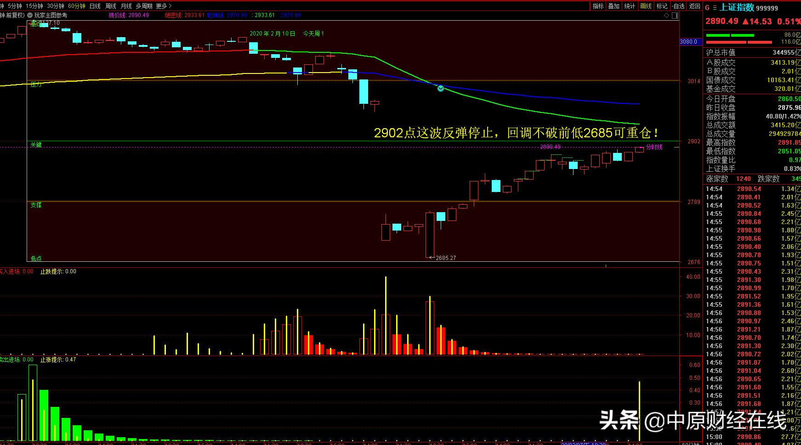Click the 2020年2月10日 date label
The width and height of the screenshot is (801, 445).
coord(273,34)
